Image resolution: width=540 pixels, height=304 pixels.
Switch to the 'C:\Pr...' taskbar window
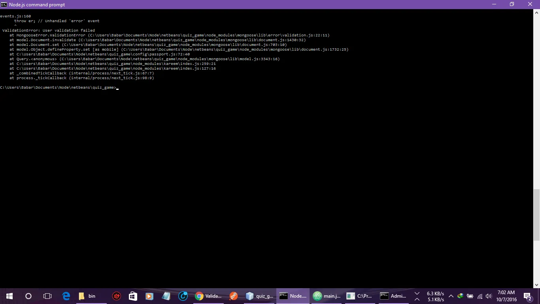click(x=360, y=296)
